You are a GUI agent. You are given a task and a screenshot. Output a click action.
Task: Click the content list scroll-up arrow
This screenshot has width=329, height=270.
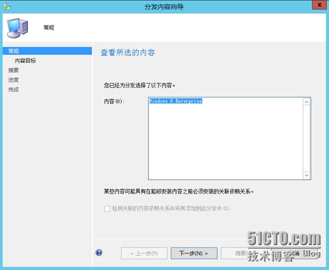tap(306, 102)
